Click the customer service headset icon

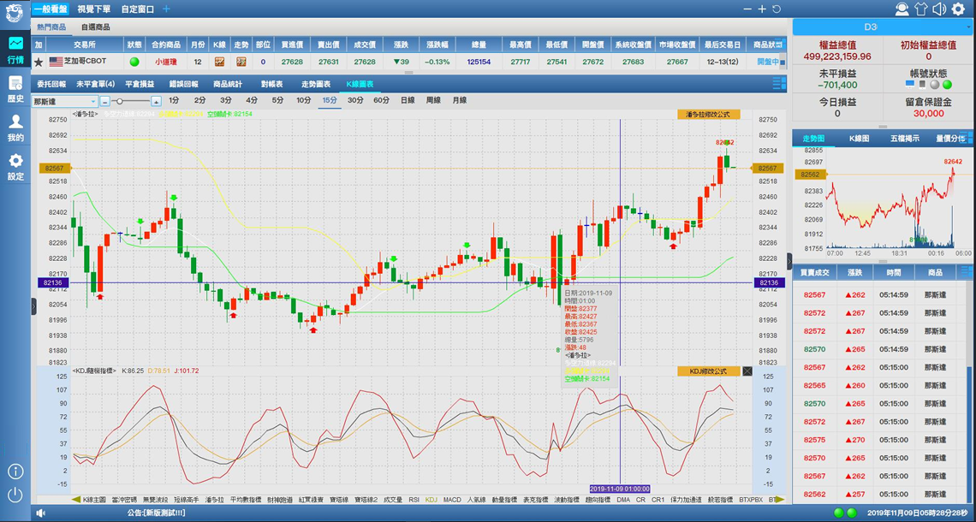pos(902,9)
